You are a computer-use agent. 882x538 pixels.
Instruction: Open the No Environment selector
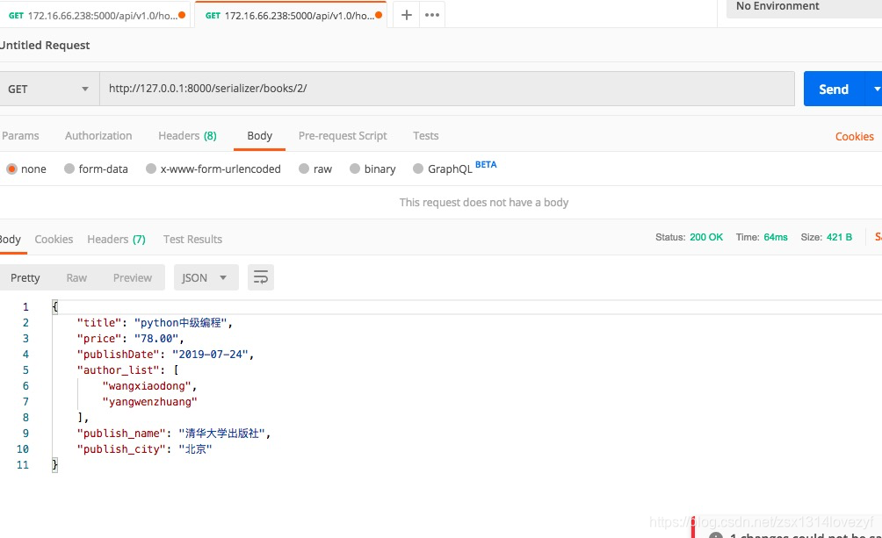(805, 7)
